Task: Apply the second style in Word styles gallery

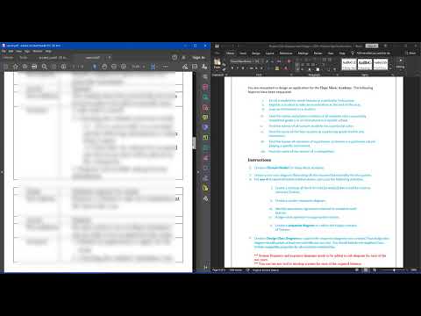Action: click(365, 64)
